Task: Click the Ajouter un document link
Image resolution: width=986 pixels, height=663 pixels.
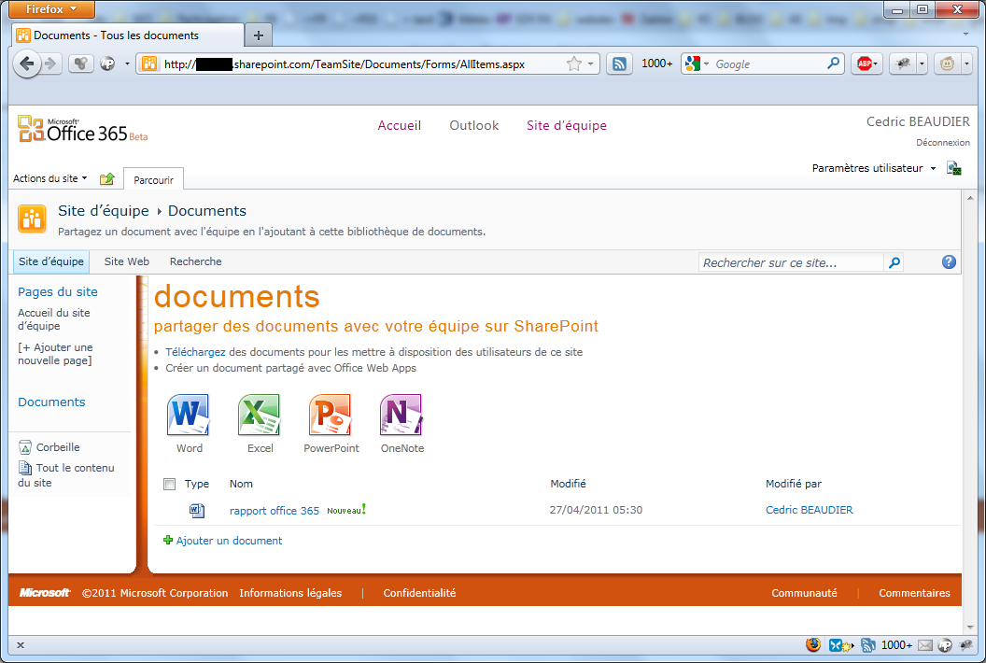Action: 229,541
